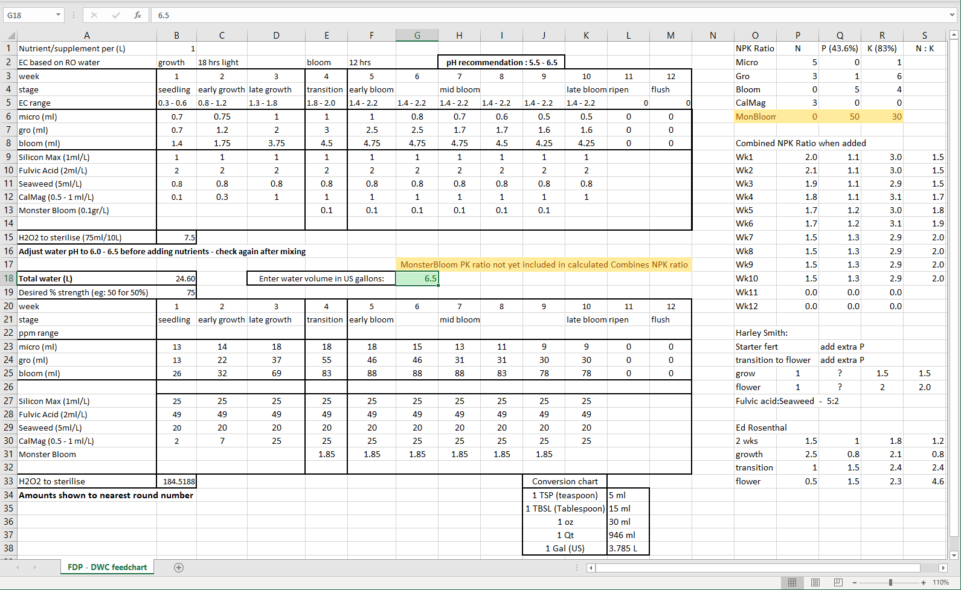Switch to Normal view icon
The width and height of the screenshot is (961, 590).
pyautogui.click(x=792, y=582)
